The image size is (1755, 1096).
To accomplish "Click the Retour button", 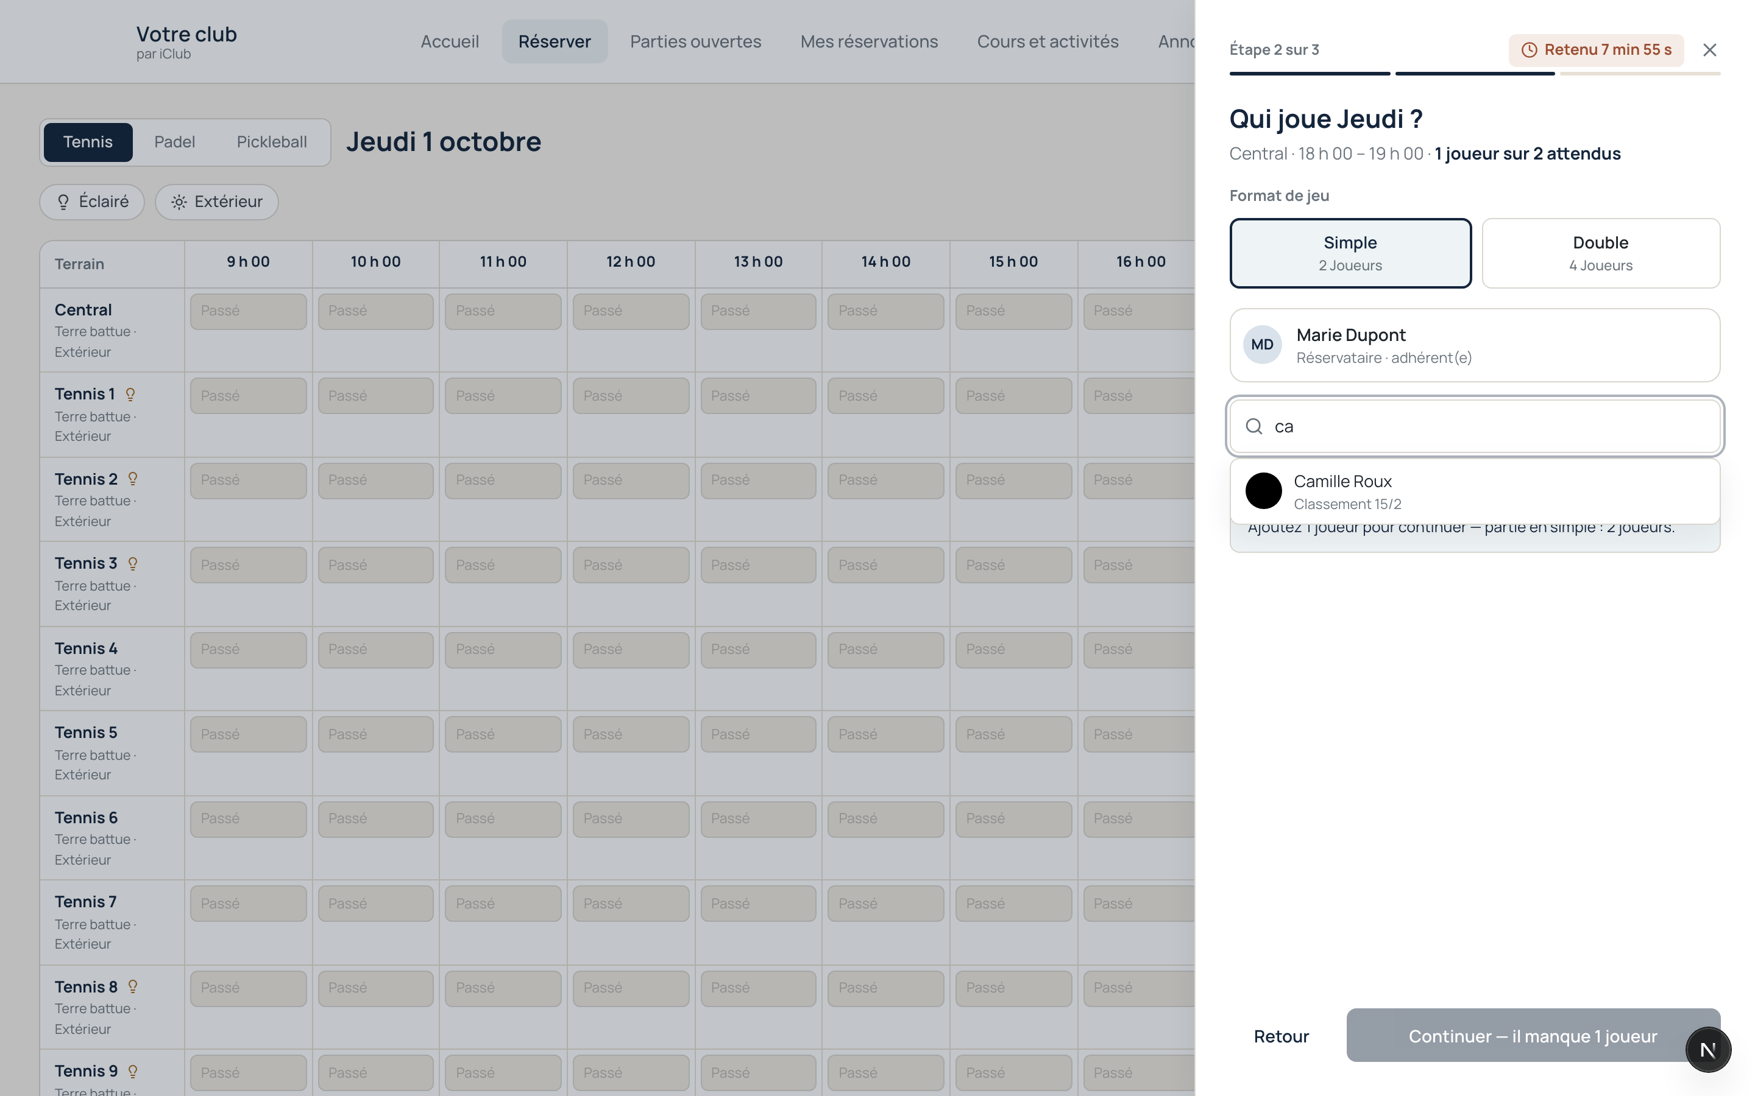I will (x=1281, y=1036).
